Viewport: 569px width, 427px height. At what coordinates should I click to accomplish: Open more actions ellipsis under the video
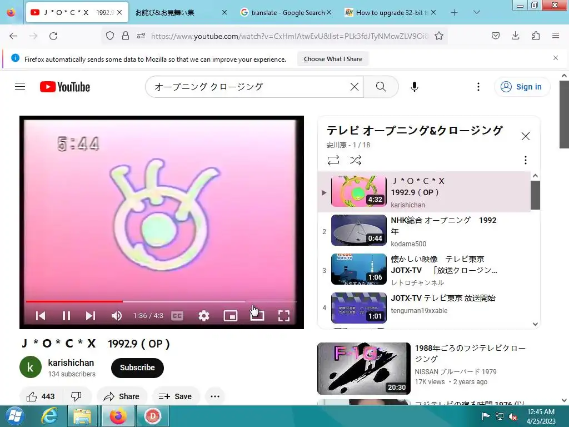(x=215, y=396)
